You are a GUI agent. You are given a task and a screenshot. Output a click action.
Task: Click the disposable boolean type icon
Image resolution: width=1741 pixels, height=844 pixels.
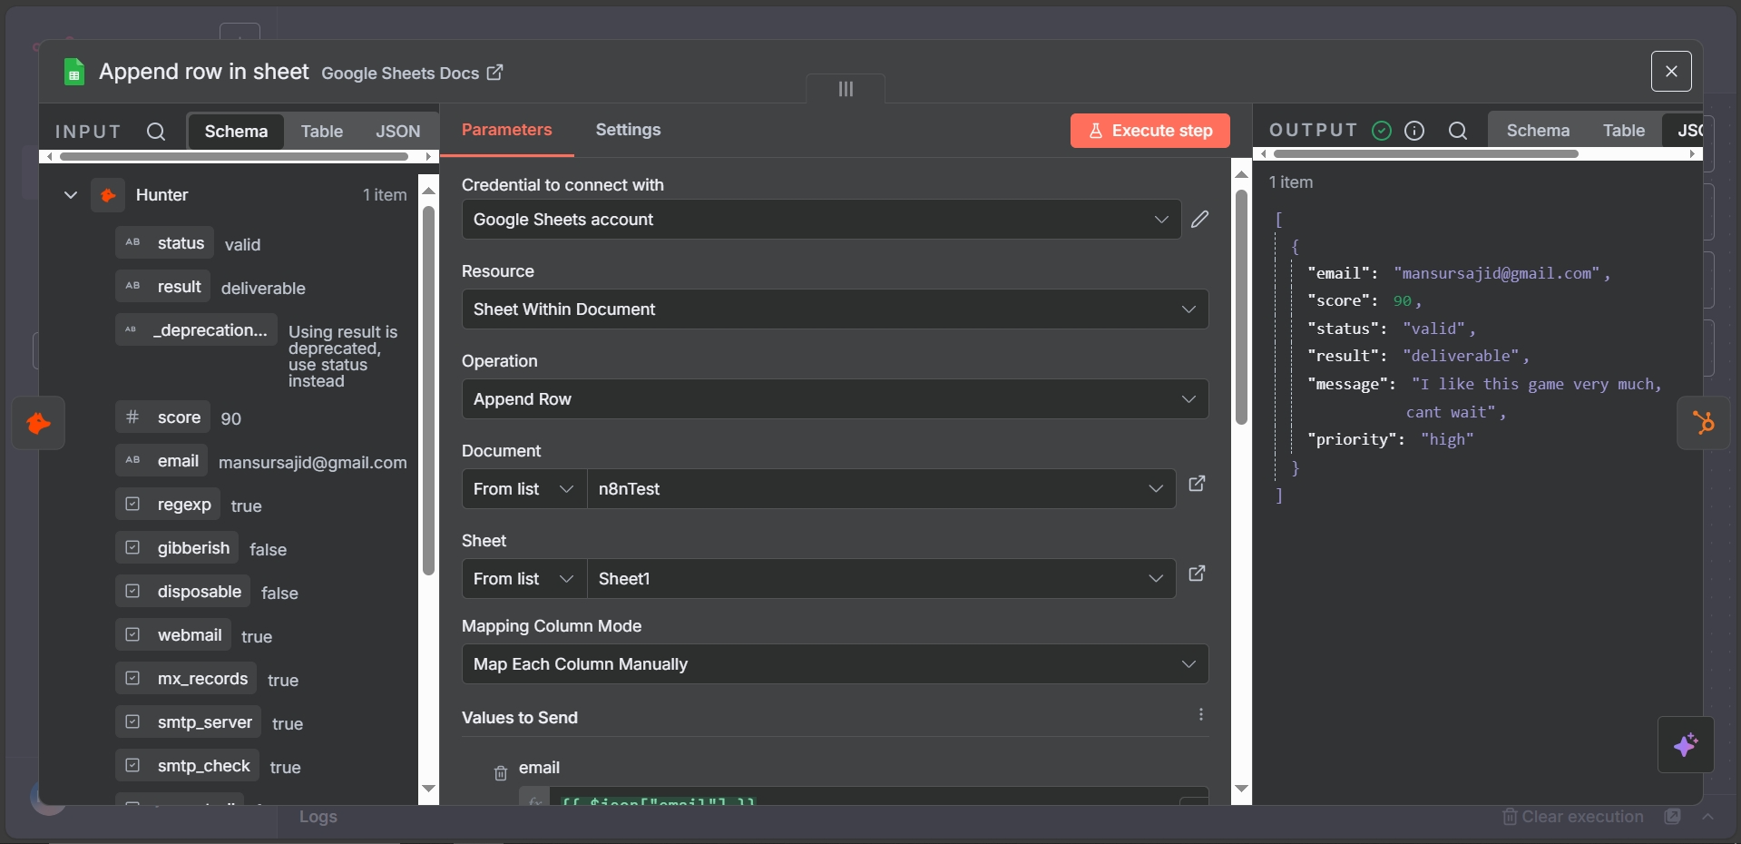[x=132, y=592]
